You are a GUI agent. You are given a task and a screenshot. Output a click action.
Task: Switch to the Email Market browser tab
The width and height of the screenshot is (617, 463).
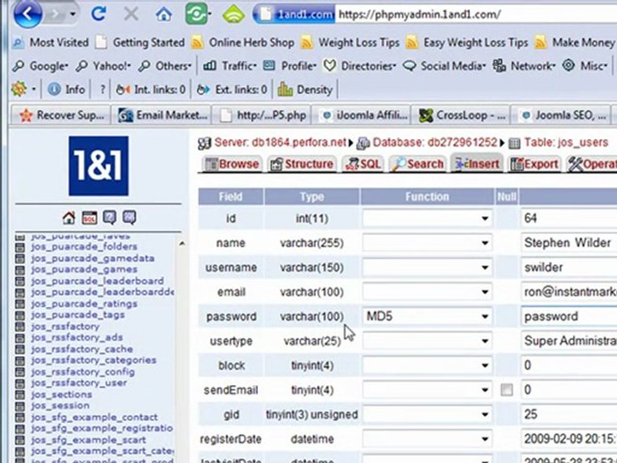pos(162,115)
